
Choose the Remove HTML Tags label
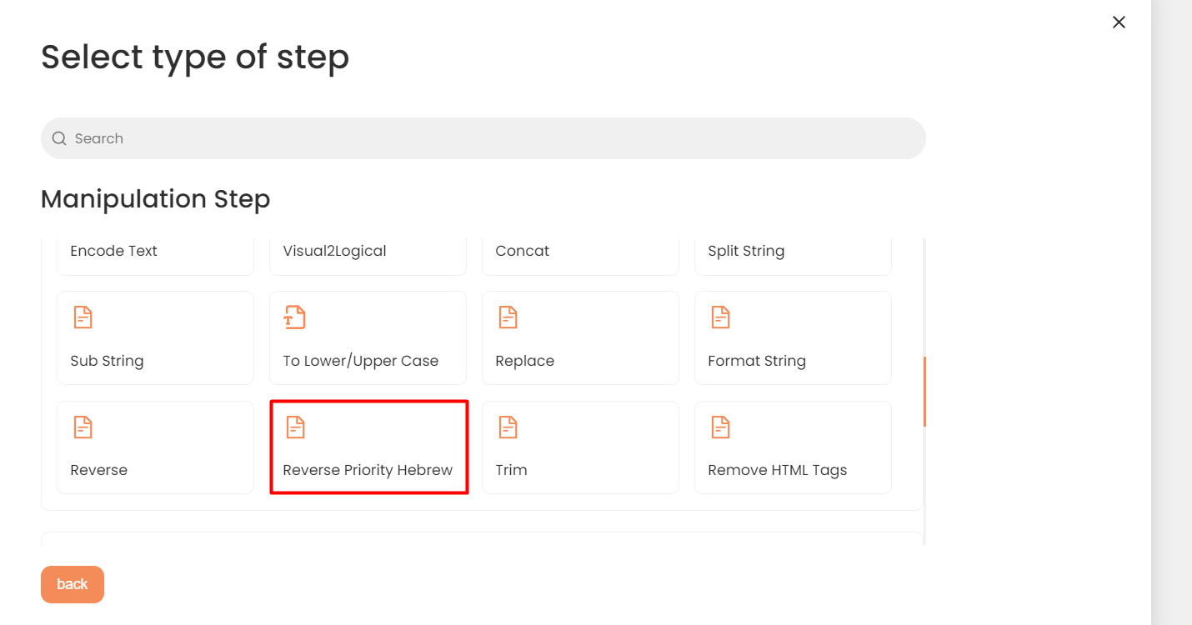click(777, 470)
